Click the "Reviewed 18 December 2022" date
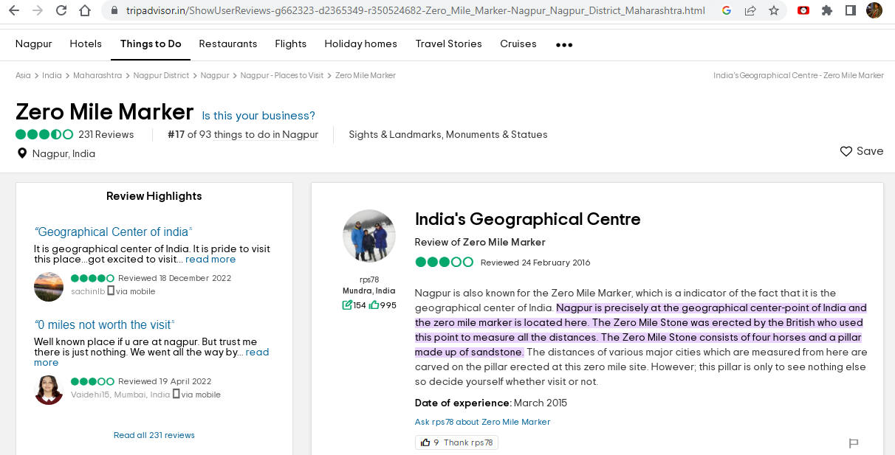895x455 pixels. pyautogui.click(x=175, y=278)
